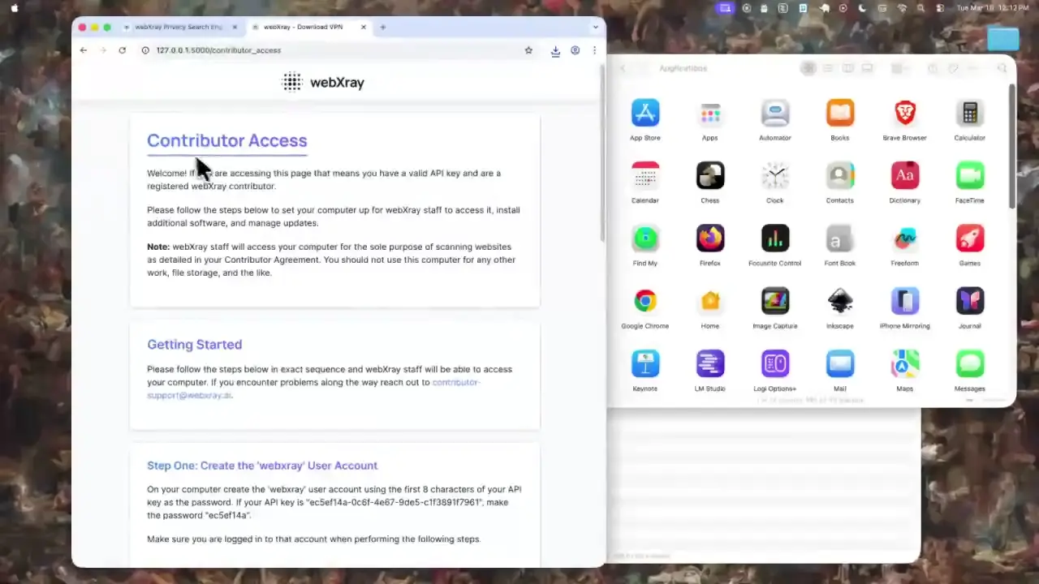Switch Finder to icon view

click(x=808, y=68)
